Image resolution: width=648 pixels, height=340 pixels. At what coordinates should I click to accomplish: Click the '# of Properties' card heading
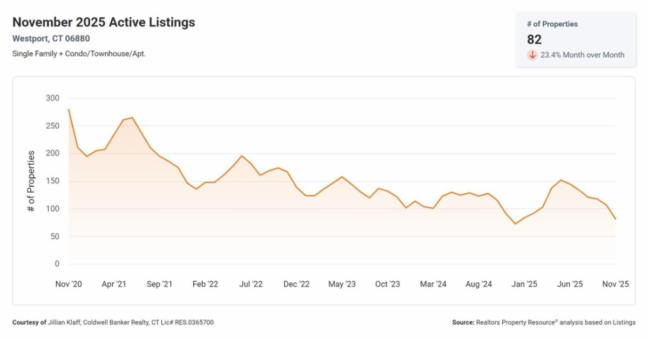(x=552, y=24)
